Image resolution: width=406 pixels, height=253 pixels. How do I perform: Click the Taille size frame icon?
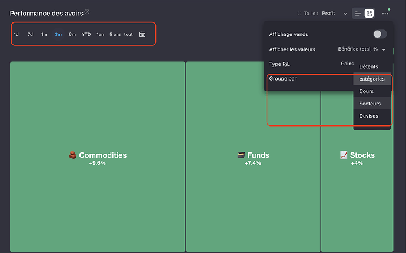[x=299, y=13]
